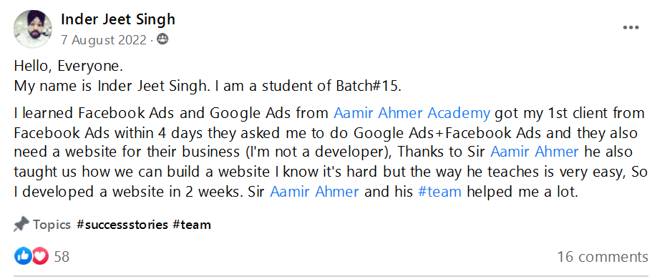Click the red heart reaction icon
The height and width of the screenshot is (279, 657).
click(41, 256)
